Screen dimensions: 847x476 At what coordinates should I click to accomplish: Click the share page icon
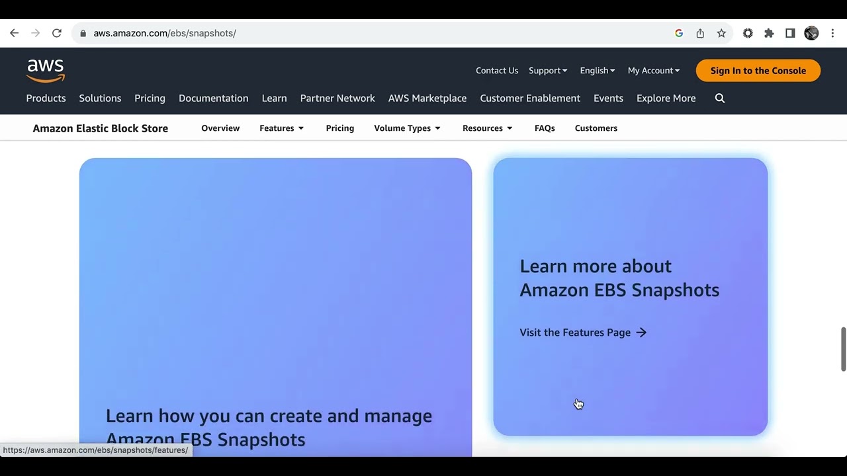click(700, 33)
